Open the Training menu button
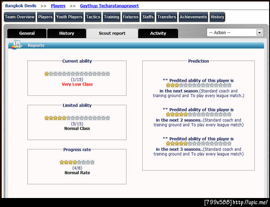270x207 pixels. pos(112,17)
